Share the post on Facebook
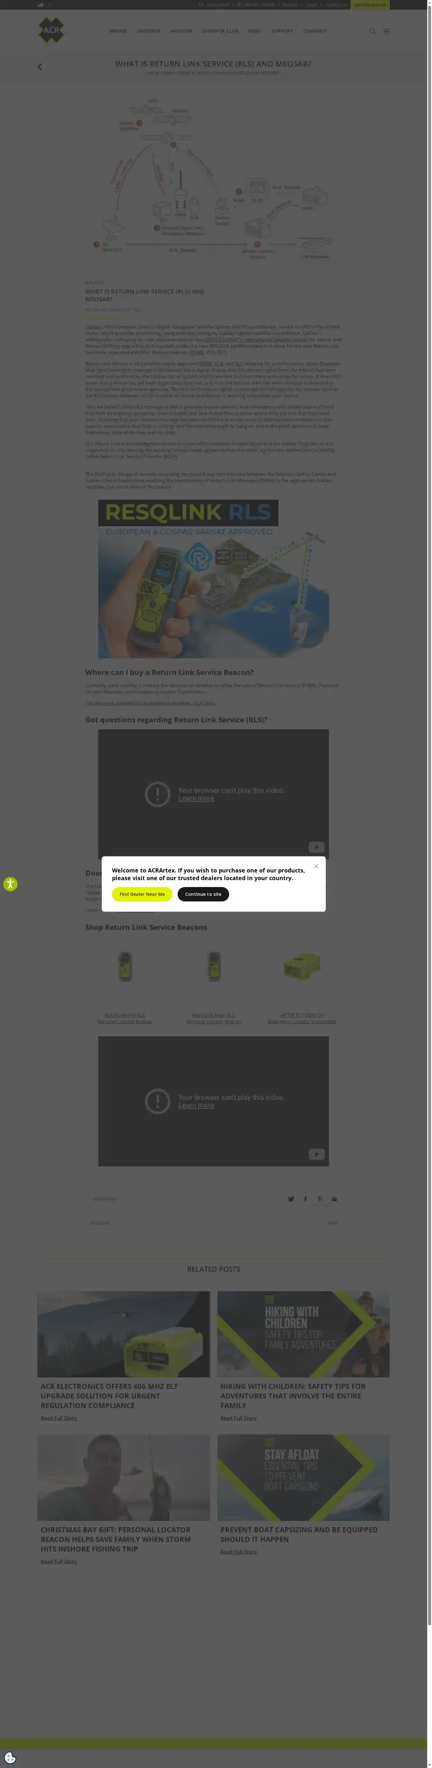432x1768 pixels. [305, 1198]
